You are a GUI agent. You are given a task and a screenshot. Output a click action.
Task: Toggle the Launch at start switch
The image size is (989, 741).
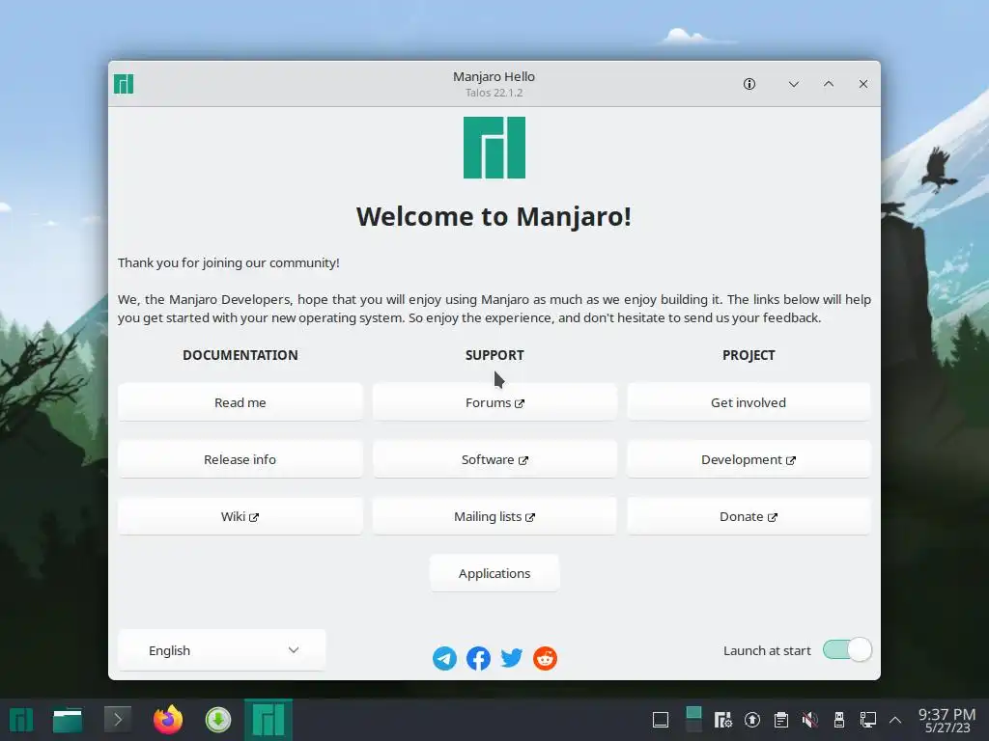[847, 649]
